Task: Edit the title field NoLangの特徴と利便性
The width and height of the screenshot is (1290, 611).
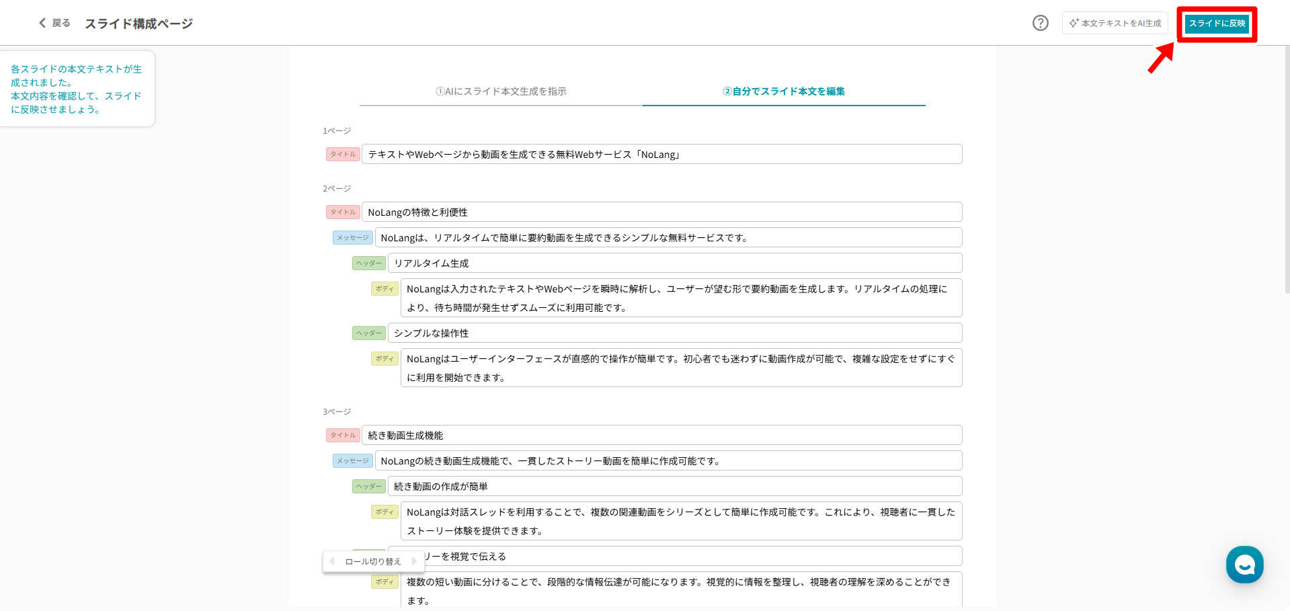Action: (x=662, y=212)
